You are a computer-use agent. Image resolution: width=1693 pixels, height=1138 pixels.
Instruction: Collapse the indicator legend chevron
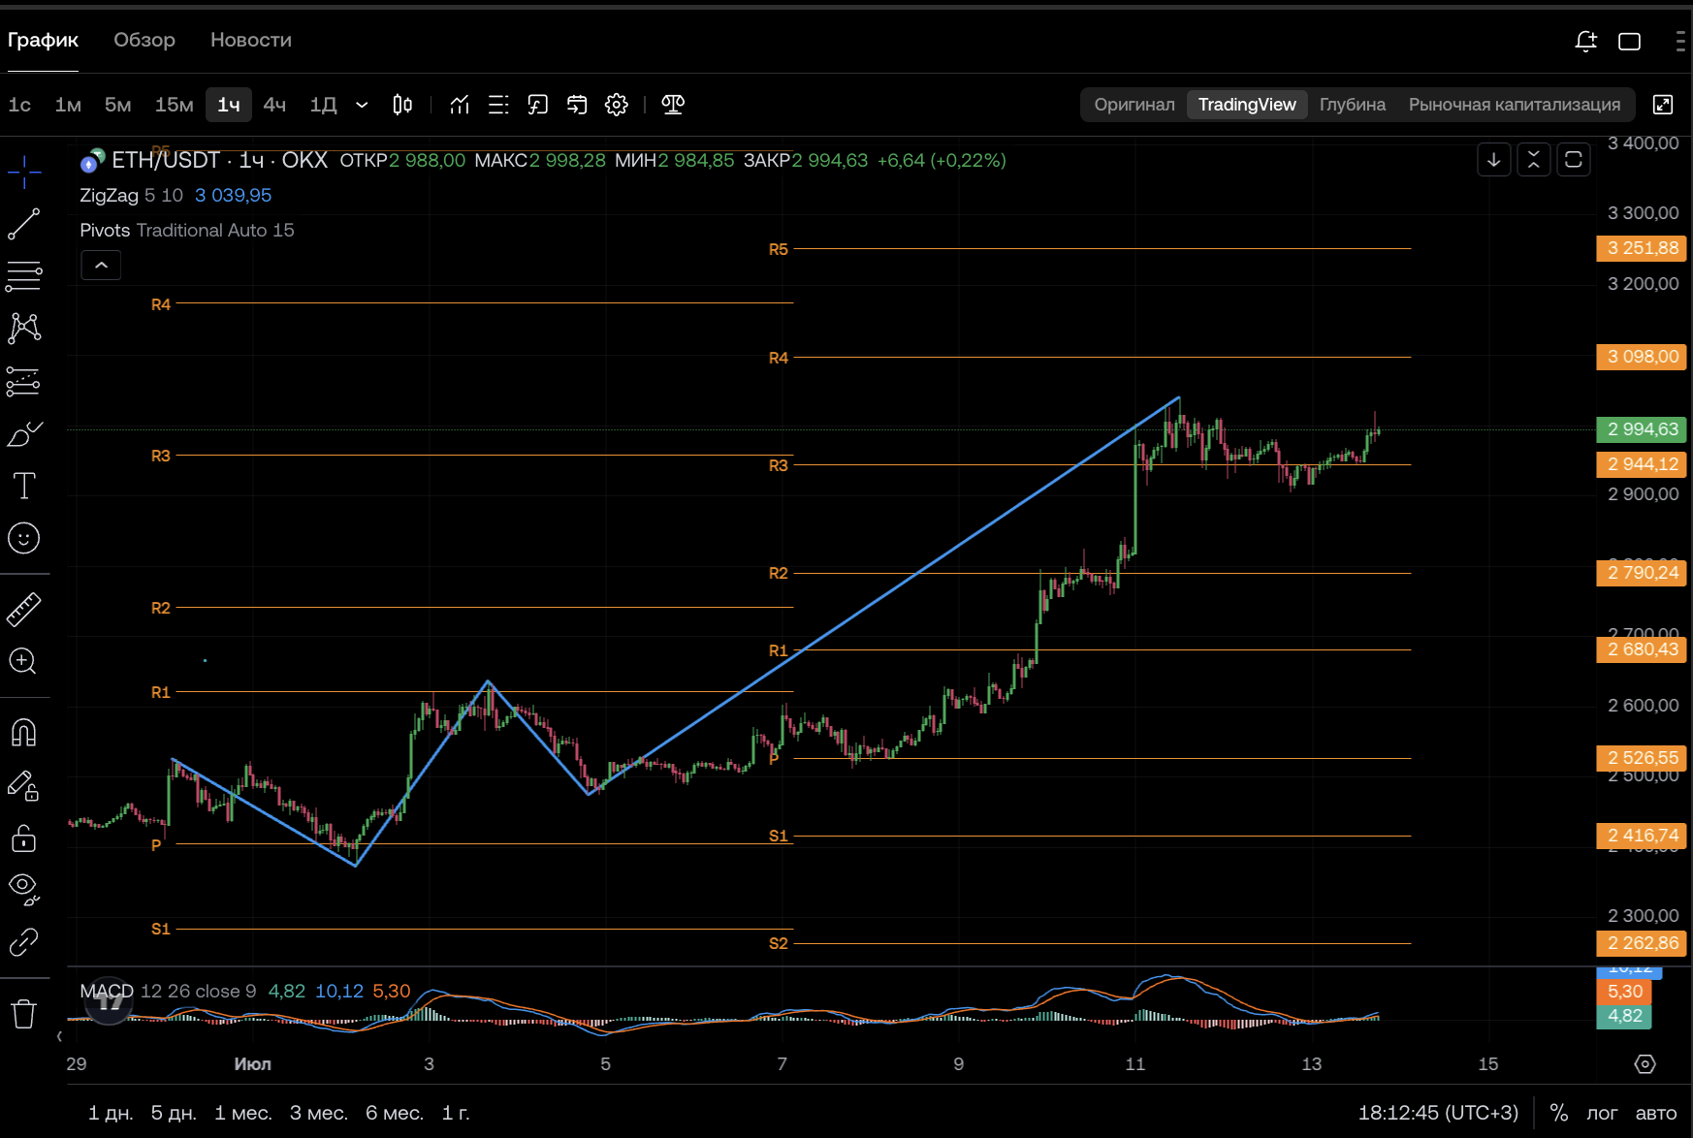pyautogui.click(x=101, y=265)
